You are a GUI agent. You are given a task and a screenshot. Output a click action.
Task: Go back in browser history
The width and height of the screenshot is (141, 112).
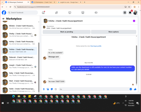(x=3, y=7)
